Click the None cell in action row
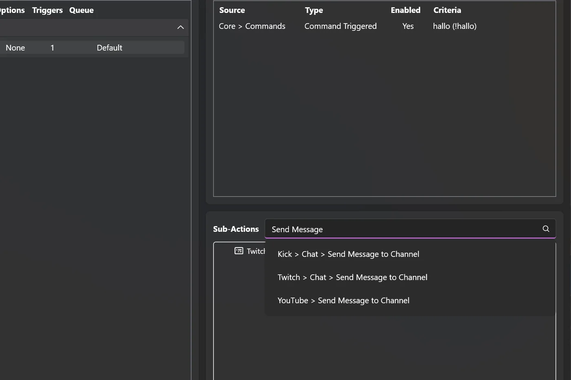Image resolution: width=571 pixels, height=380 pixels. click(x=15, y=48)
